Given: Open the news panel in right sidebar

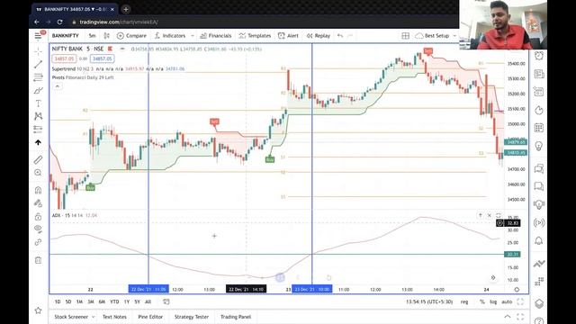Looking at the screenshot, I should coord(539,74).
